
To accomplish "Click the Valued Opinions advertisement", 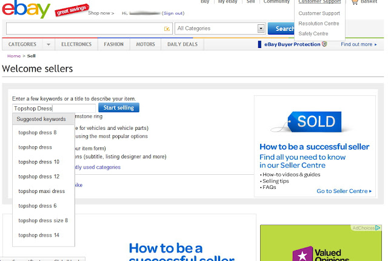I will tap(321, 243).
